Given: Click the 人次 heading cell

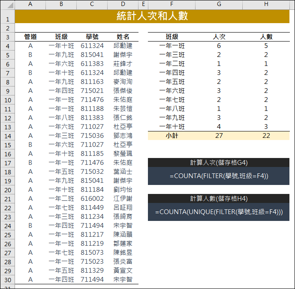Looking at the screenshot, I should (x=219, y=37).
